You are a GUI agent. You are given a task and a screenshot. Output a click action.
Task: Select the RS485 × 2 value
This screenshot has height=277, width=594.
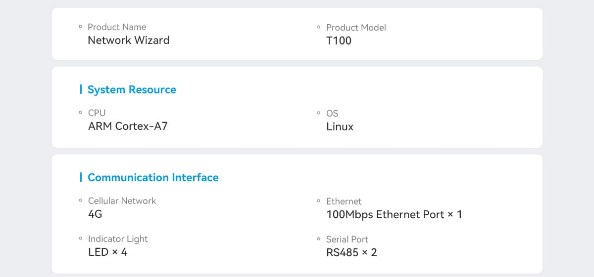pyautogui.click(x=351, y=253)
